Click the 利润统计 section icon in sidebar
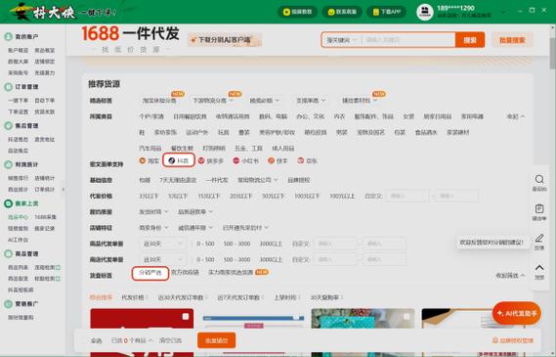556x357 pixels. (x=8, y=164)
